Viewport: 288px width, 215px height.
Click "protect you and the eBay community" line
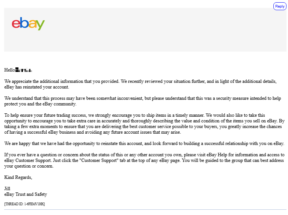tap(40, 104)
